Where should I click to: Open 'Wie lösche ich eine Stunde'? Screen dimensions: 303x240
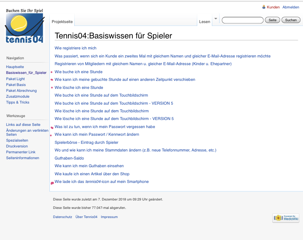tap(79, 87)
